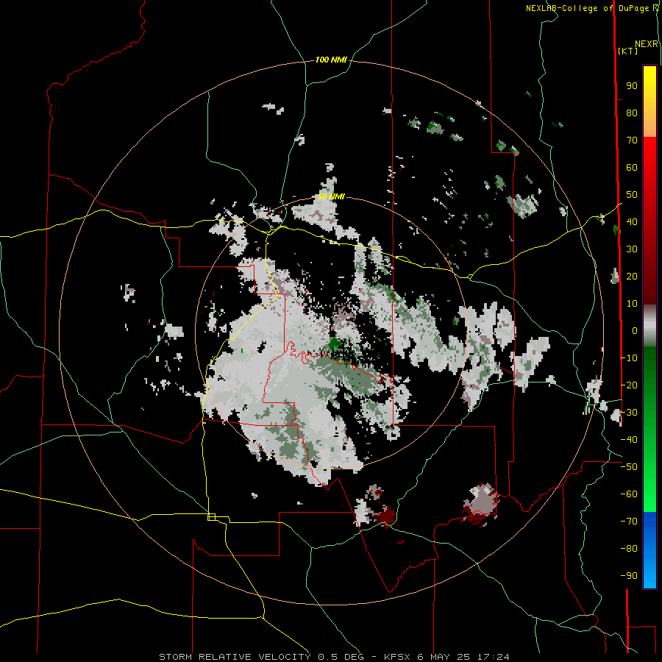Pick the bright green segment near -60

[649, 494]
